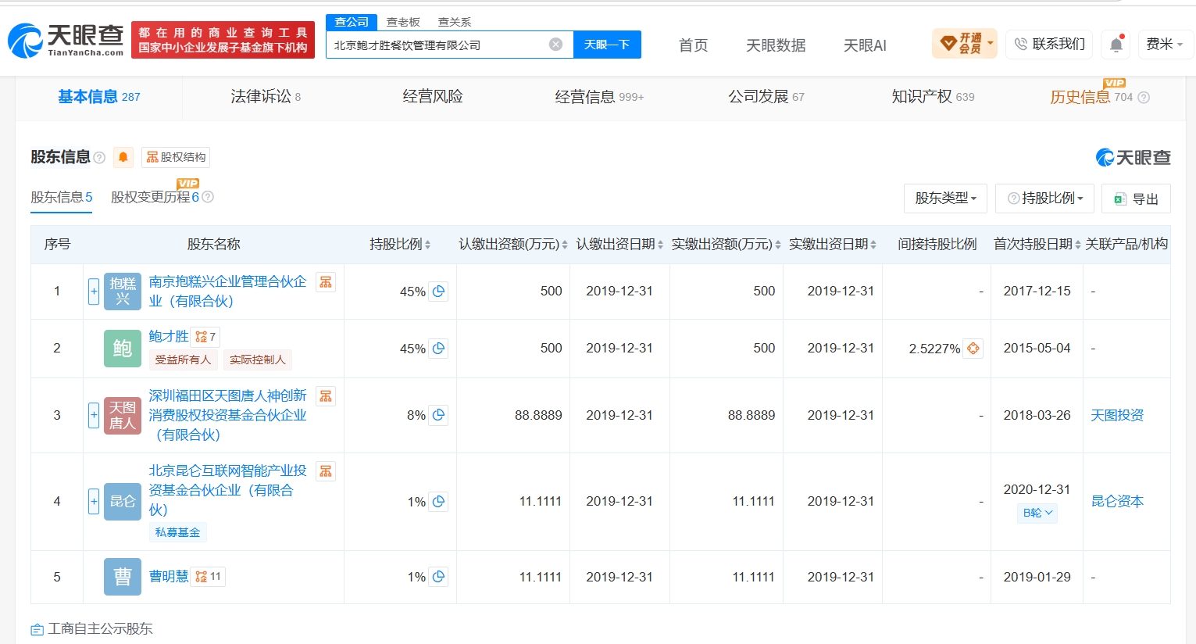Switch to the 查关系 search tab
1196x644 pixels.
tap(454, 22)
